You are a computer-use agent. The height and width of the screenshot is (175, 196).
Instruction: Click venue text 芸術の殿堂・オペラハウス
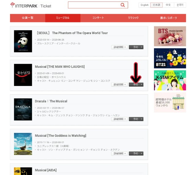pyautogui.click(x=51, y=77)
